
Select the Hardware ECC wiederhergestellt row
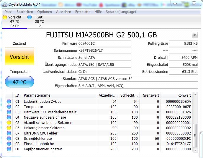pyautogui.click(x=99, y=112)
